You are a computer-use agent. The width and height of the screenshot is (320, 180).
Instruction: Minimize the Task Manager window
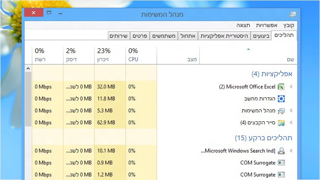pyautogui.click(x=60, y=13)
